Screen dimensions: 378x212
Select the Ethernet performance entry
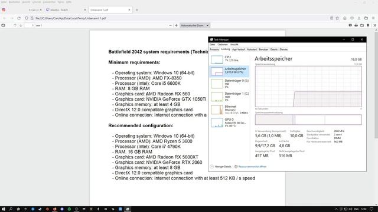[229, 110]
